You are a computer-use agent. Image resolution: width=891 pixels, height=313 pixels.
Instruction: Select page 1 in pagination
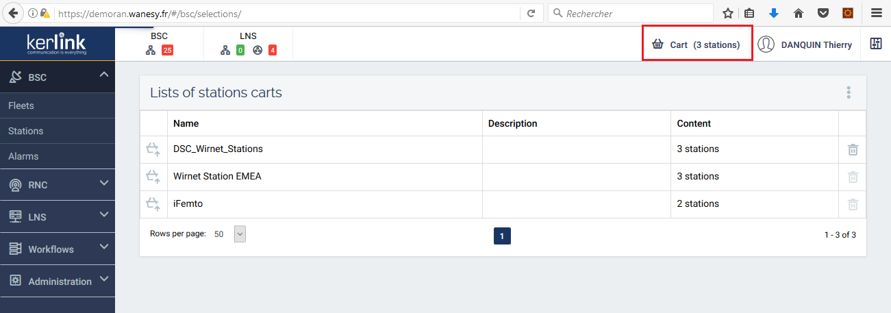pos(502,236)
